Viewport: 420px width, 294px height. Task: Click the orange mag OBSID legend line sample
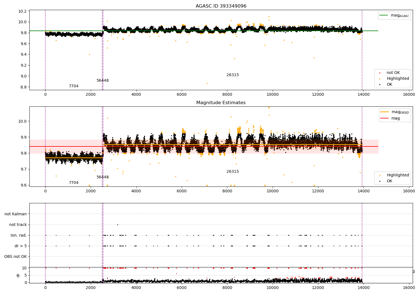pyautogui.click(x=385, y=112)
